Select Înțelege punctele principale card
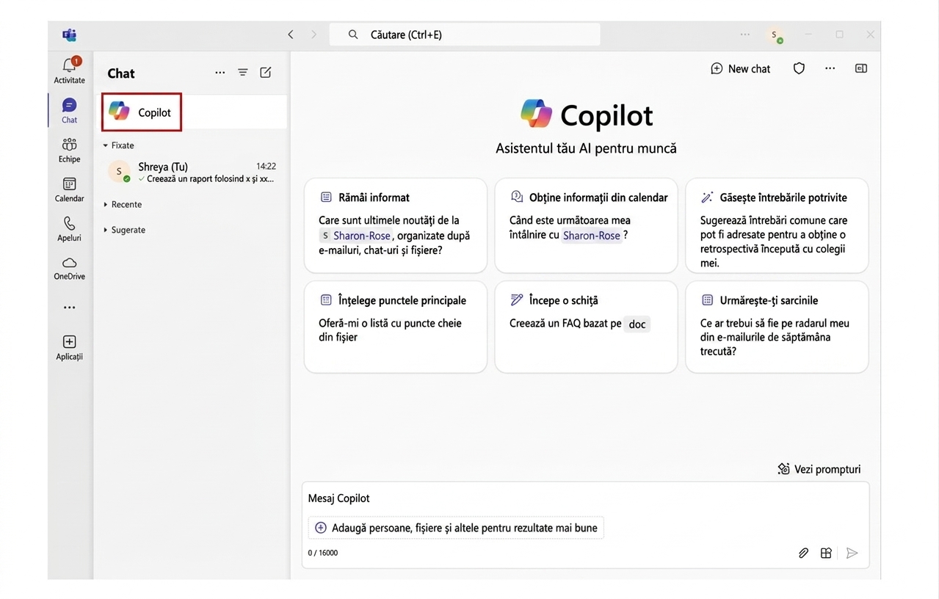Image resolution: width=939 pixels, height=599 pixels. tap(396, 327)
